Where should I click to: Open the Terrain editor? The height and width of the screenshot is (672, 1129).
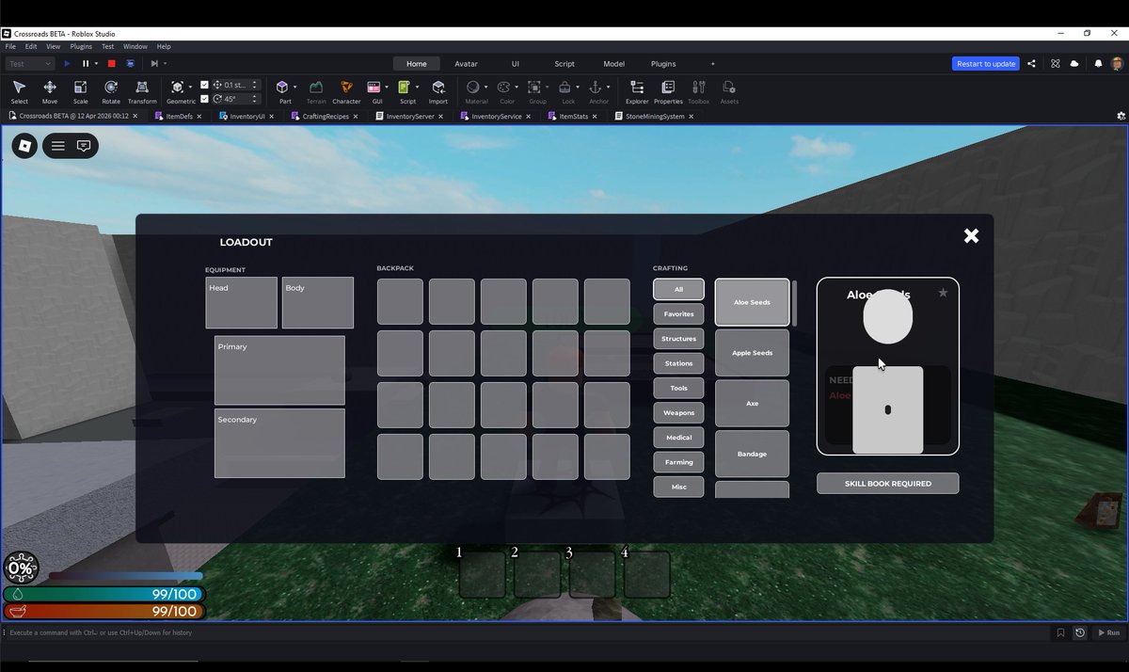(316, 91)
